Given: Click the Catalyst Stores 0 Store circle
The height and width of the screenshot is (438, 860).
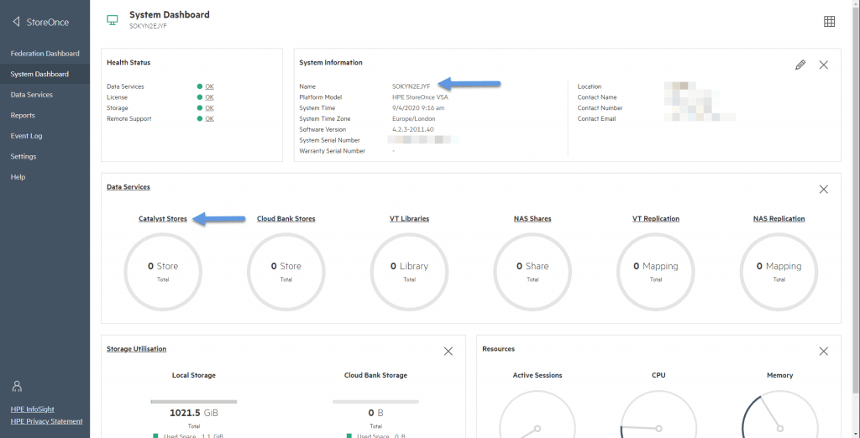Looking at the screenshot, I should [x=163, y=271].
